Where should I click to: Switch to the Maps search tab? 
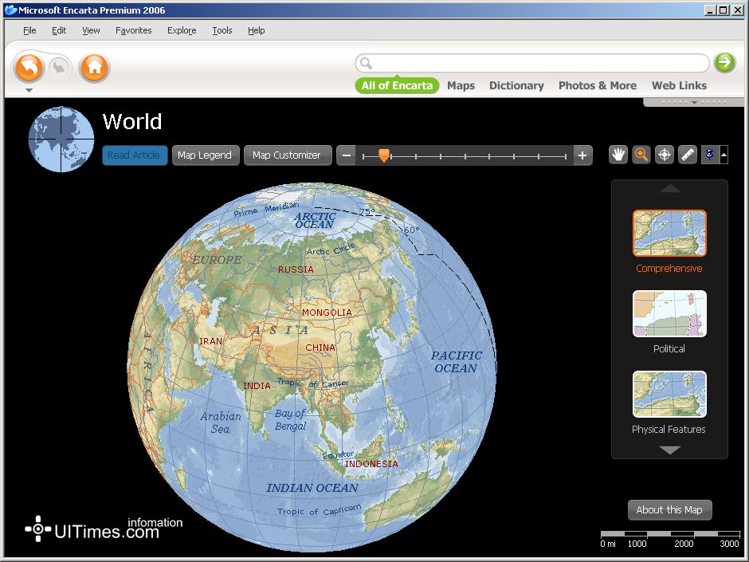click(x=461, y=85)
